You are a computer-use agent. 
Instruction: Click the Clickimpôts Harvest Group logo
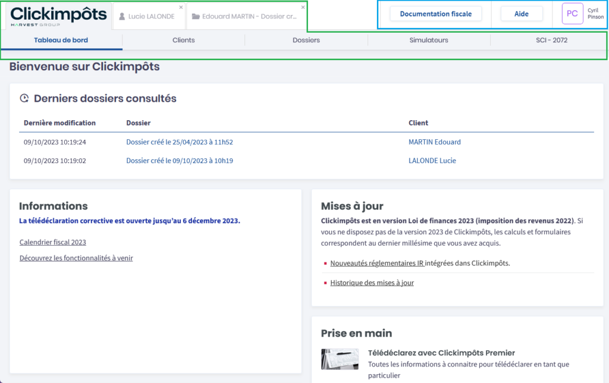point(58,16)
